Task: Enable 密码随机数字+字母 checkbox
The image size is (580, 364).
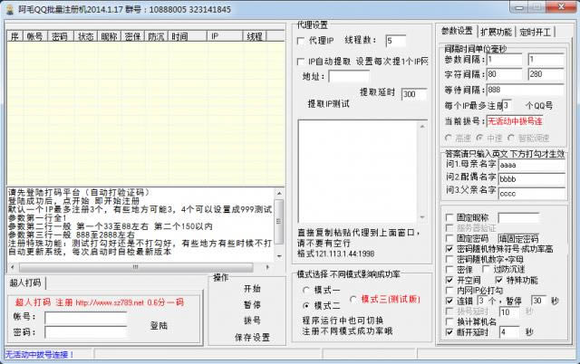Action: (449, 260)
